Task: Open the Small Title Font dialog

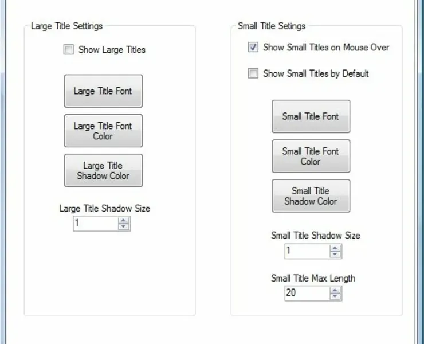Action: [x=311, y=116]
